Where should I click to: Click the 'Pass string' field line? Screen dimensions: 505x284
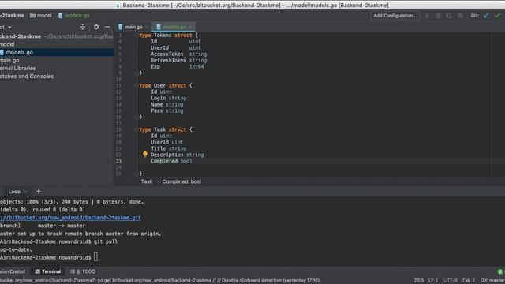(x=166, y=110)
